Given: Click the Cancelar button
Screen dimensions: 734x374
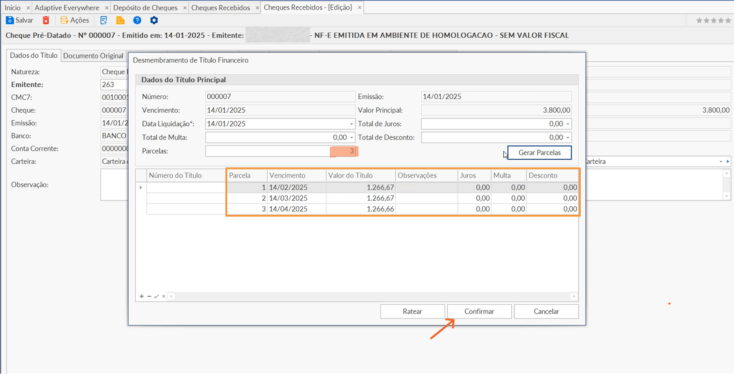Looking at the screenshot, I should click(546, 311).
